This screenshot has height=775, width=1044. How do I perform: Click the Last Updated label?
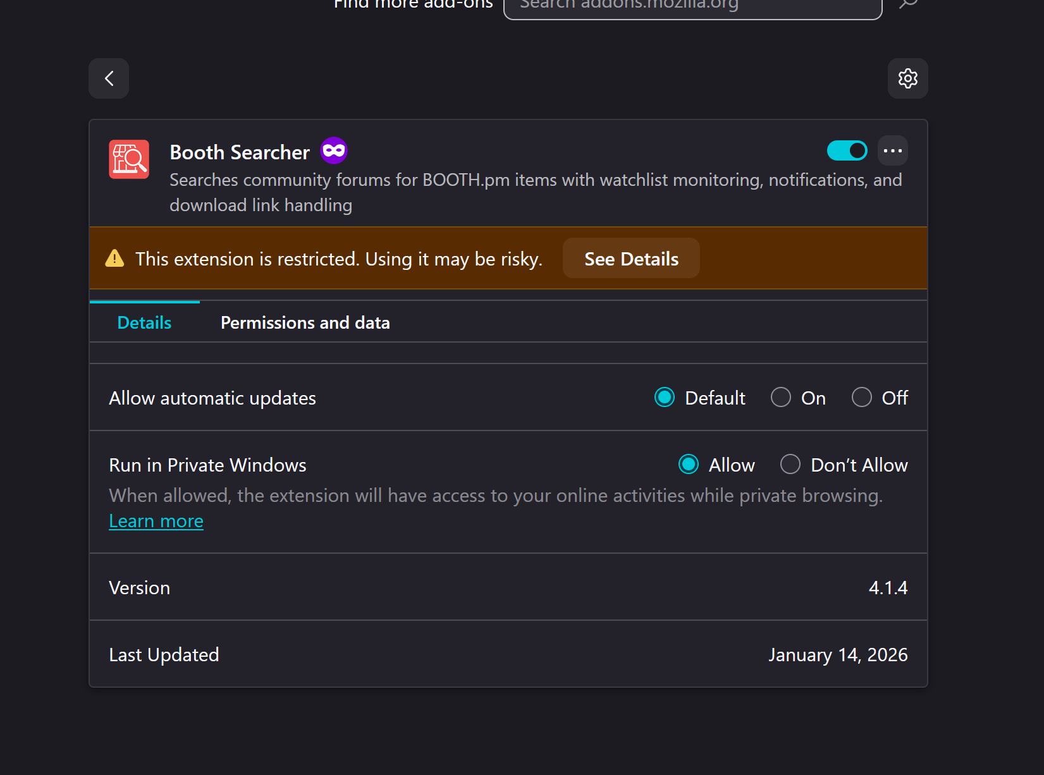click(164, 655)
